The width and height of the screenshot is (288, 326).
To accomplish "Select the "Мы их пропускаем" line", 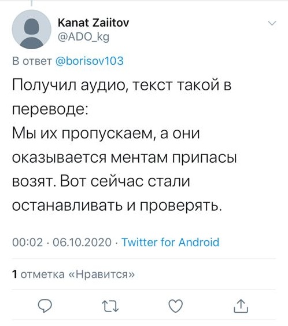I will 106,133.
